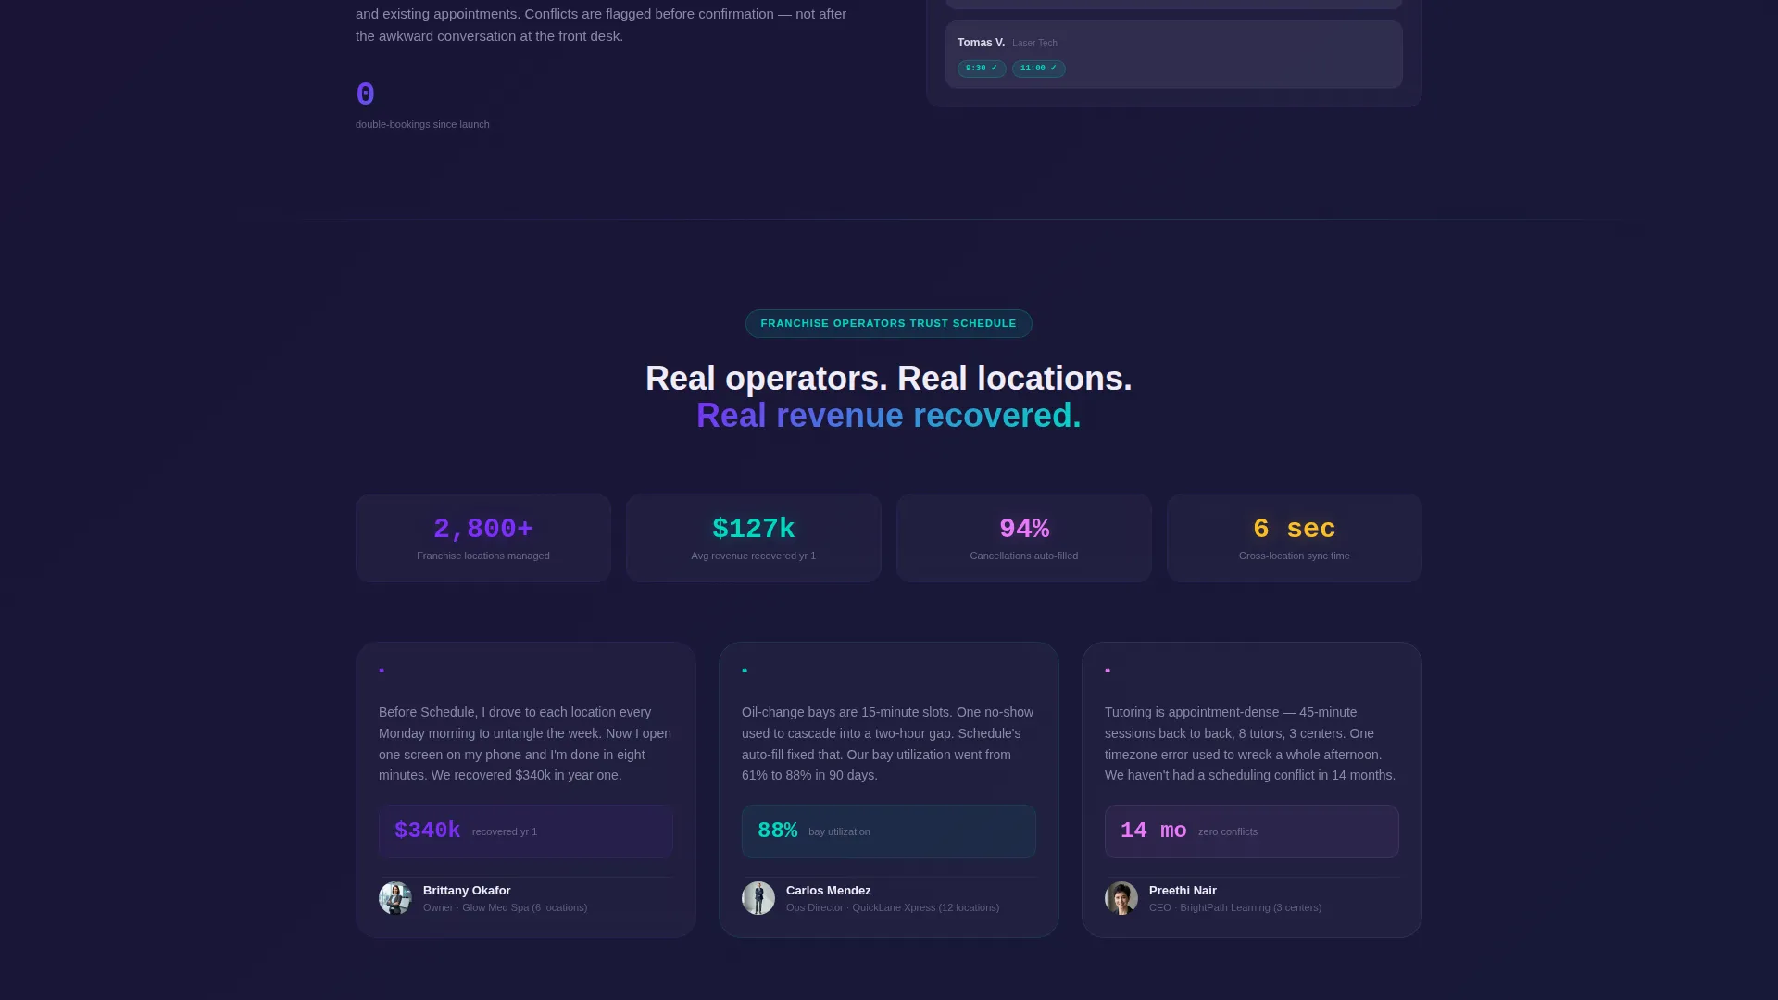Click Carlos Mendez's avatar photo

click(758, 898)
